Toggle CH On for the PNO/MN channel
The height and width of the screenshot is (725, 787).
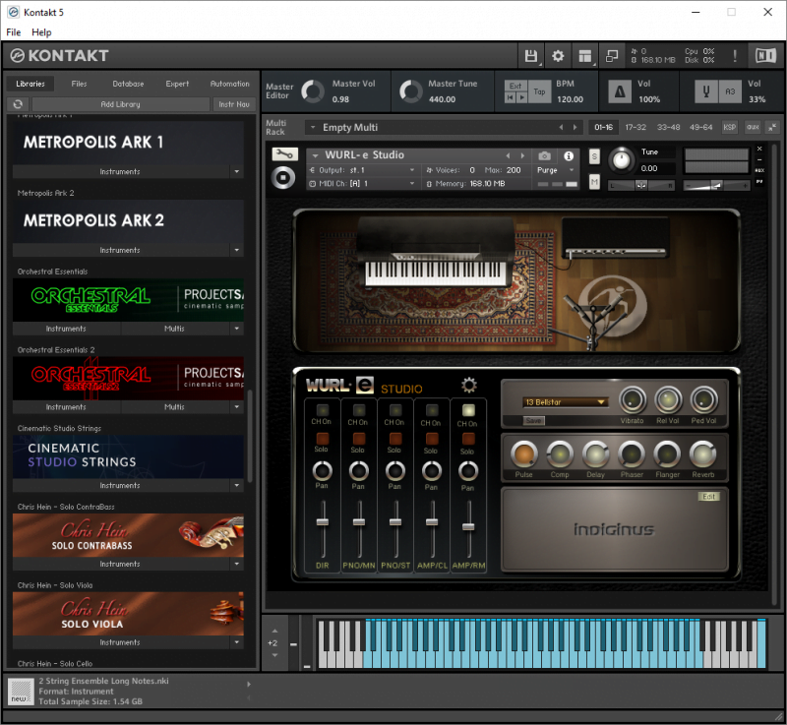coord(358,410)
